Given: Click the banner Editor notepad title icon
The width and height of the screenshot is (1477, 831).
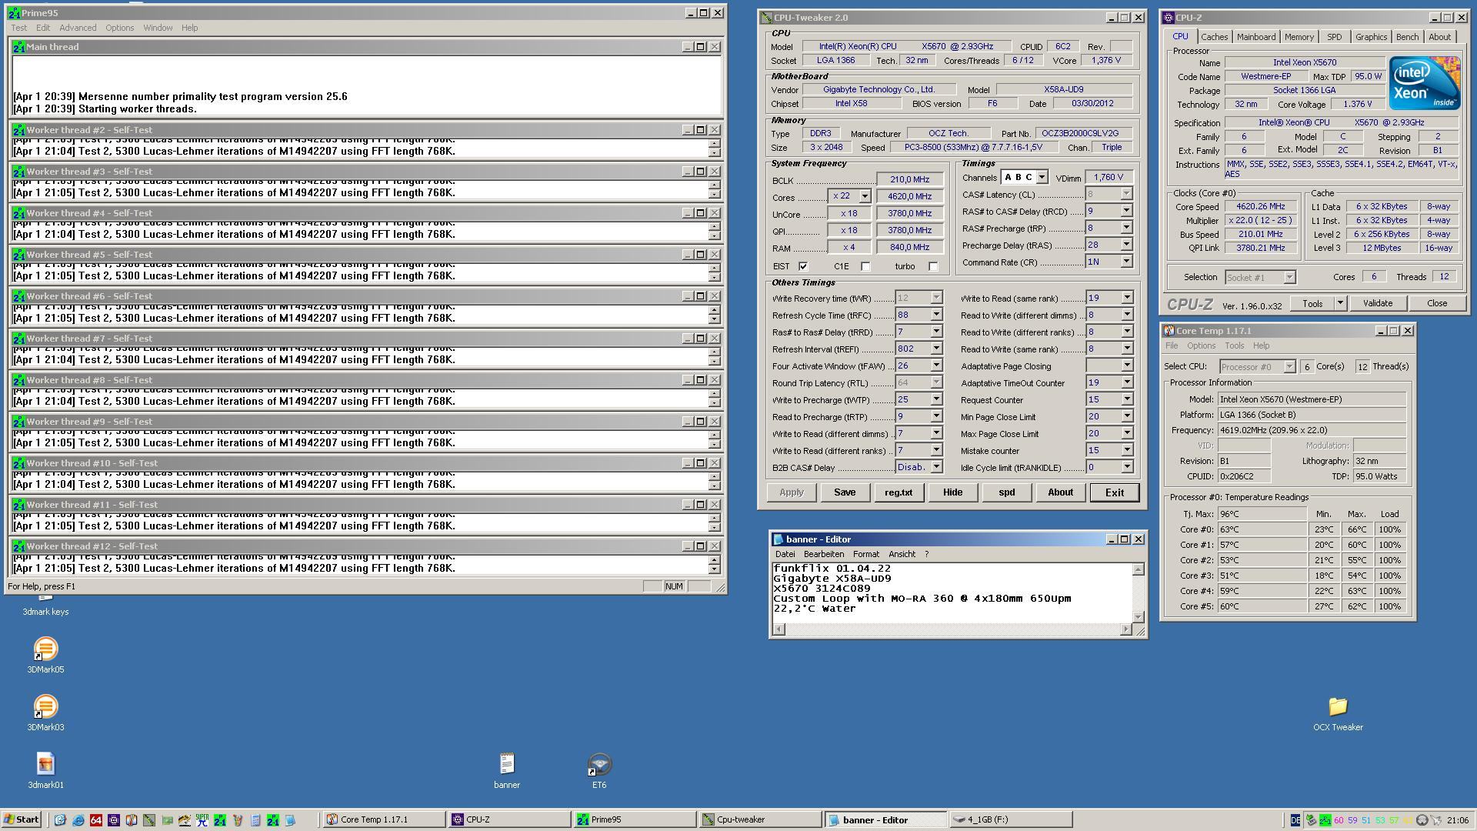Looking at the screenshot, I should [x=778, y=539].
